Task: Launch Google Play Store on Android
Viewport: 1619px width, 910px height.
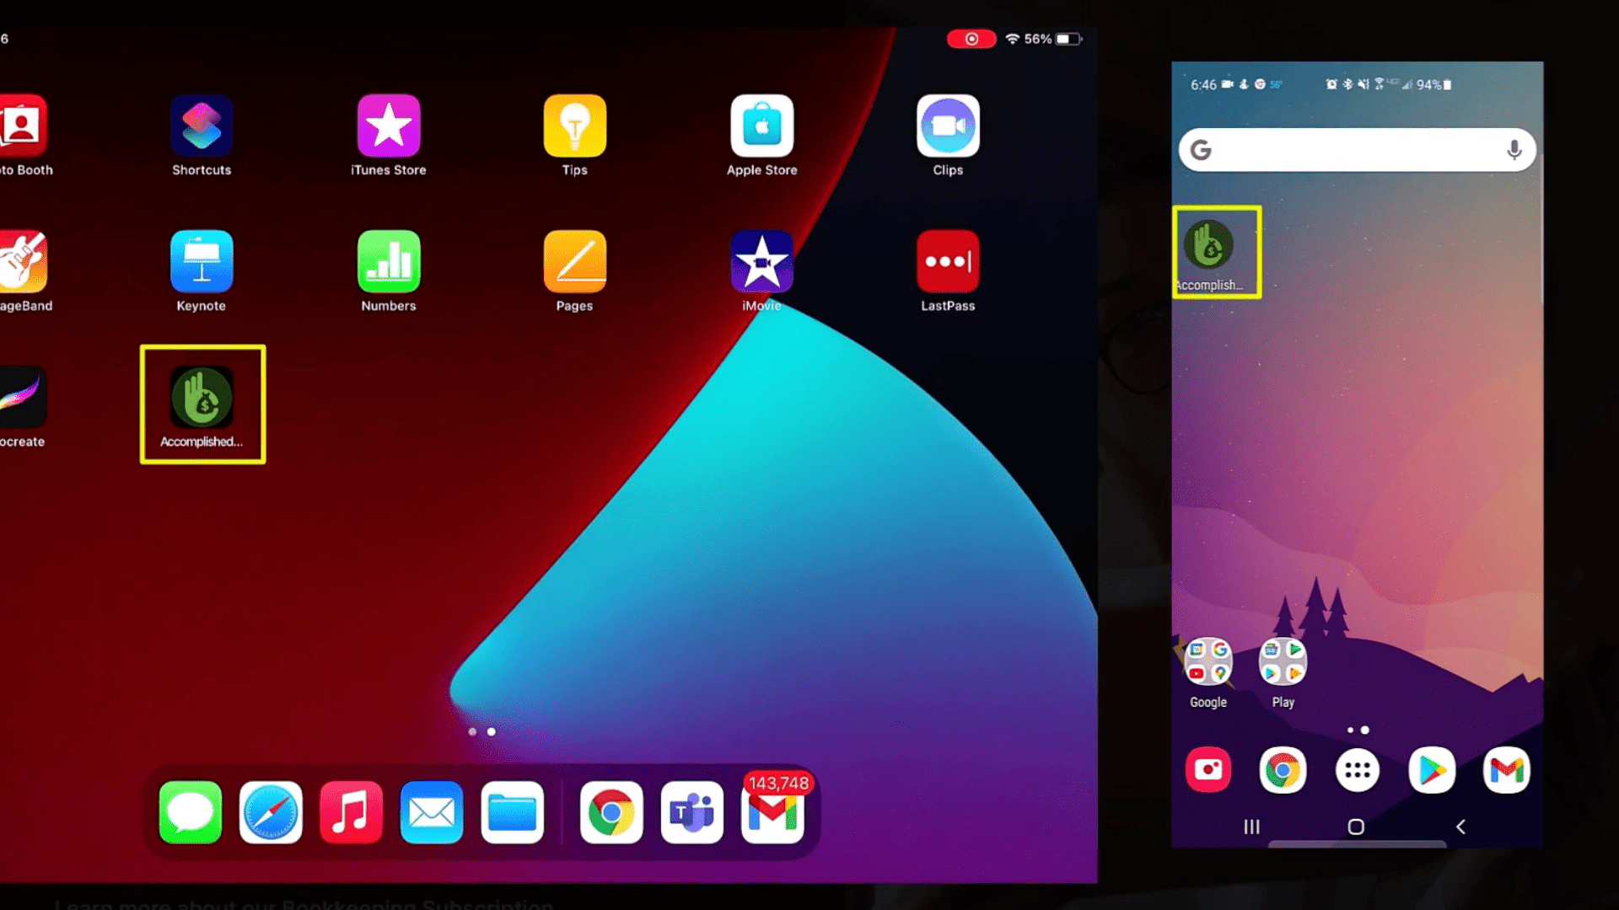Action: pos(1432,769)
